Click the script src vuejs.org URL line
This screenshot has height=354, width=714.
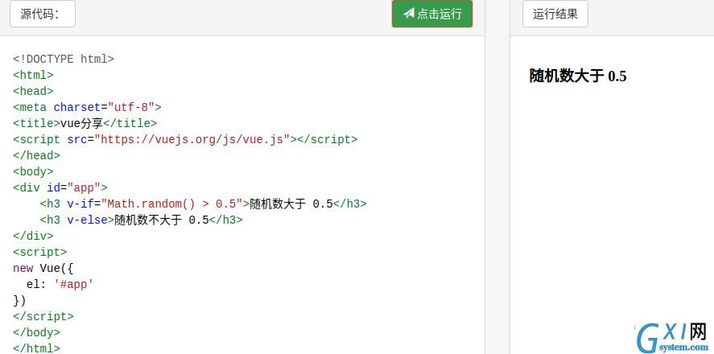[185, 139]
